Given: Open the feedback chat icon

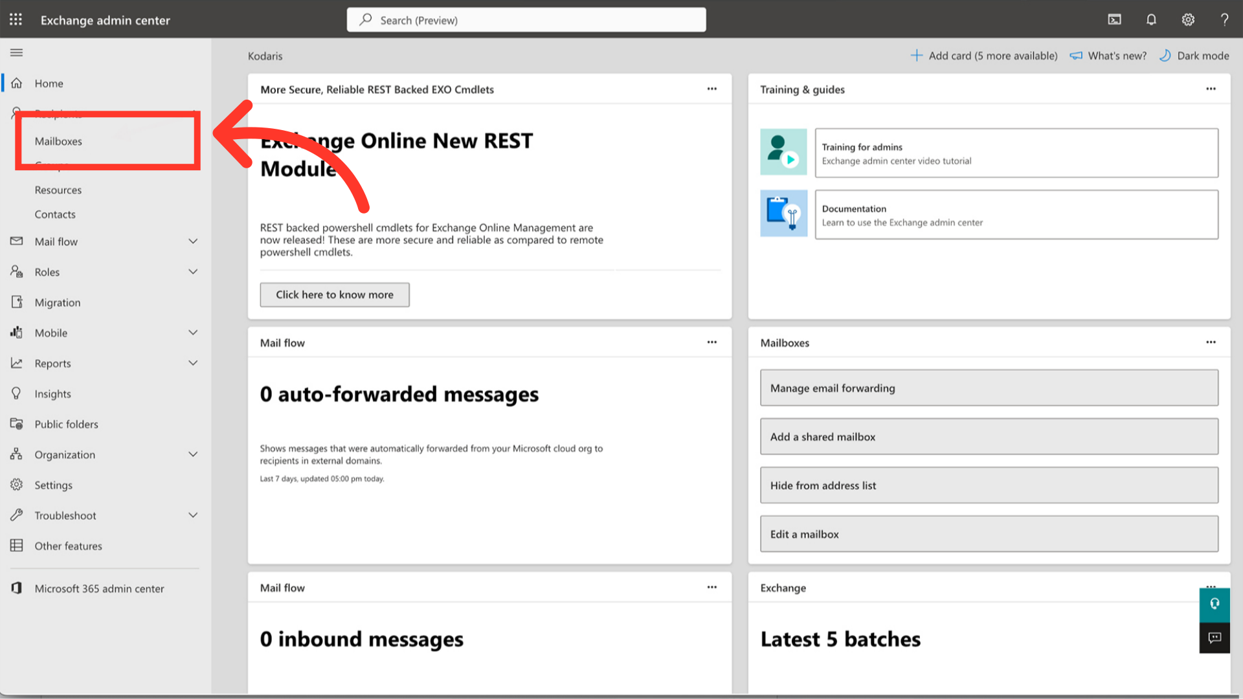Looking at the screenshot, I should point(1215,638).
